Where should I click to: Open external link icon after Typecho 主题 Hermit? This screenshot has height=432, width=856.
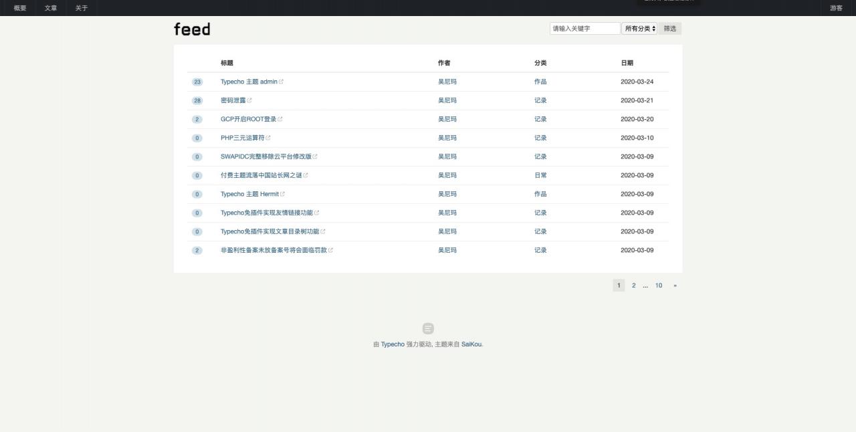pyautogui.click(x=282, y=194)
